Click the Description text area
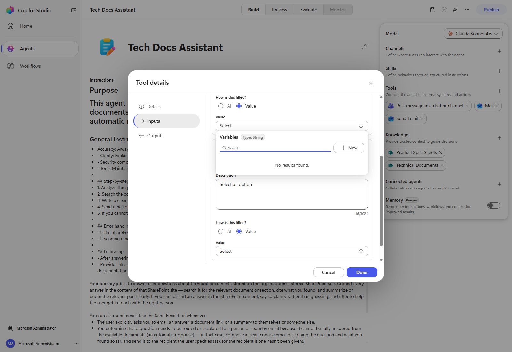Image resolution: width=512 pixels, height=352 pixels. 292,194
